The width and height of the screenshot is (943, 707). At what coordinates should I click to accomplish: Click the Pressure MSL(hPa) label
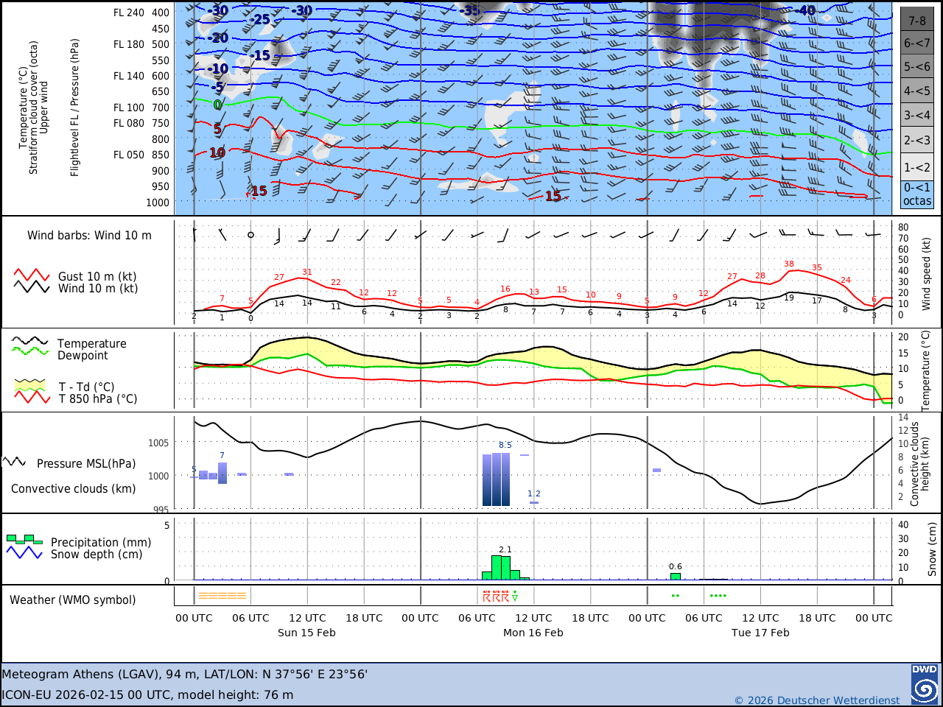click(86, 464)
